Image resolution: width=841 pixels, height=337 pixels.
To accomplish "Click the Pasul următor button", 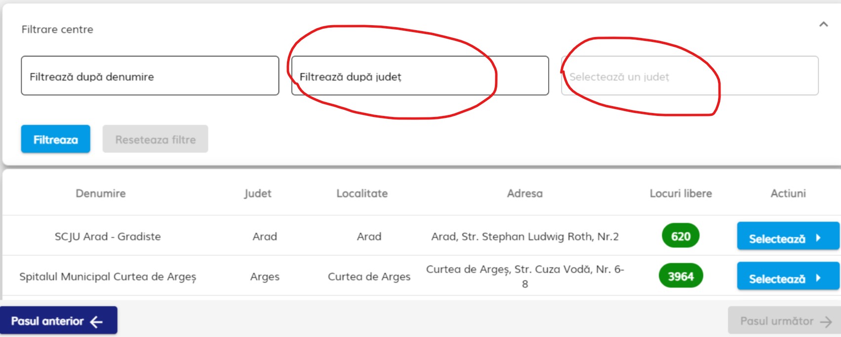I will point(784,321).
